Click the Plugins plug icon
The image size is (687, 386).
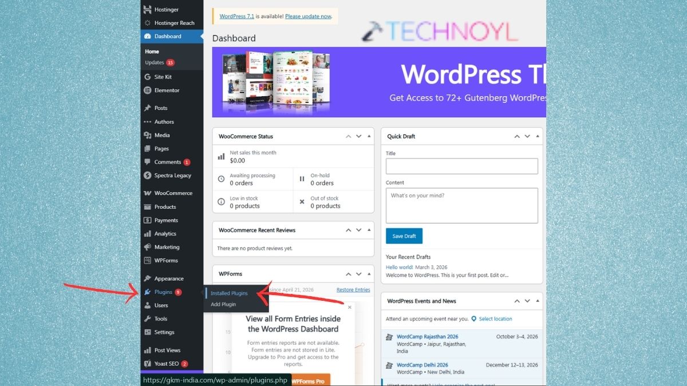(x=148, y=292)
